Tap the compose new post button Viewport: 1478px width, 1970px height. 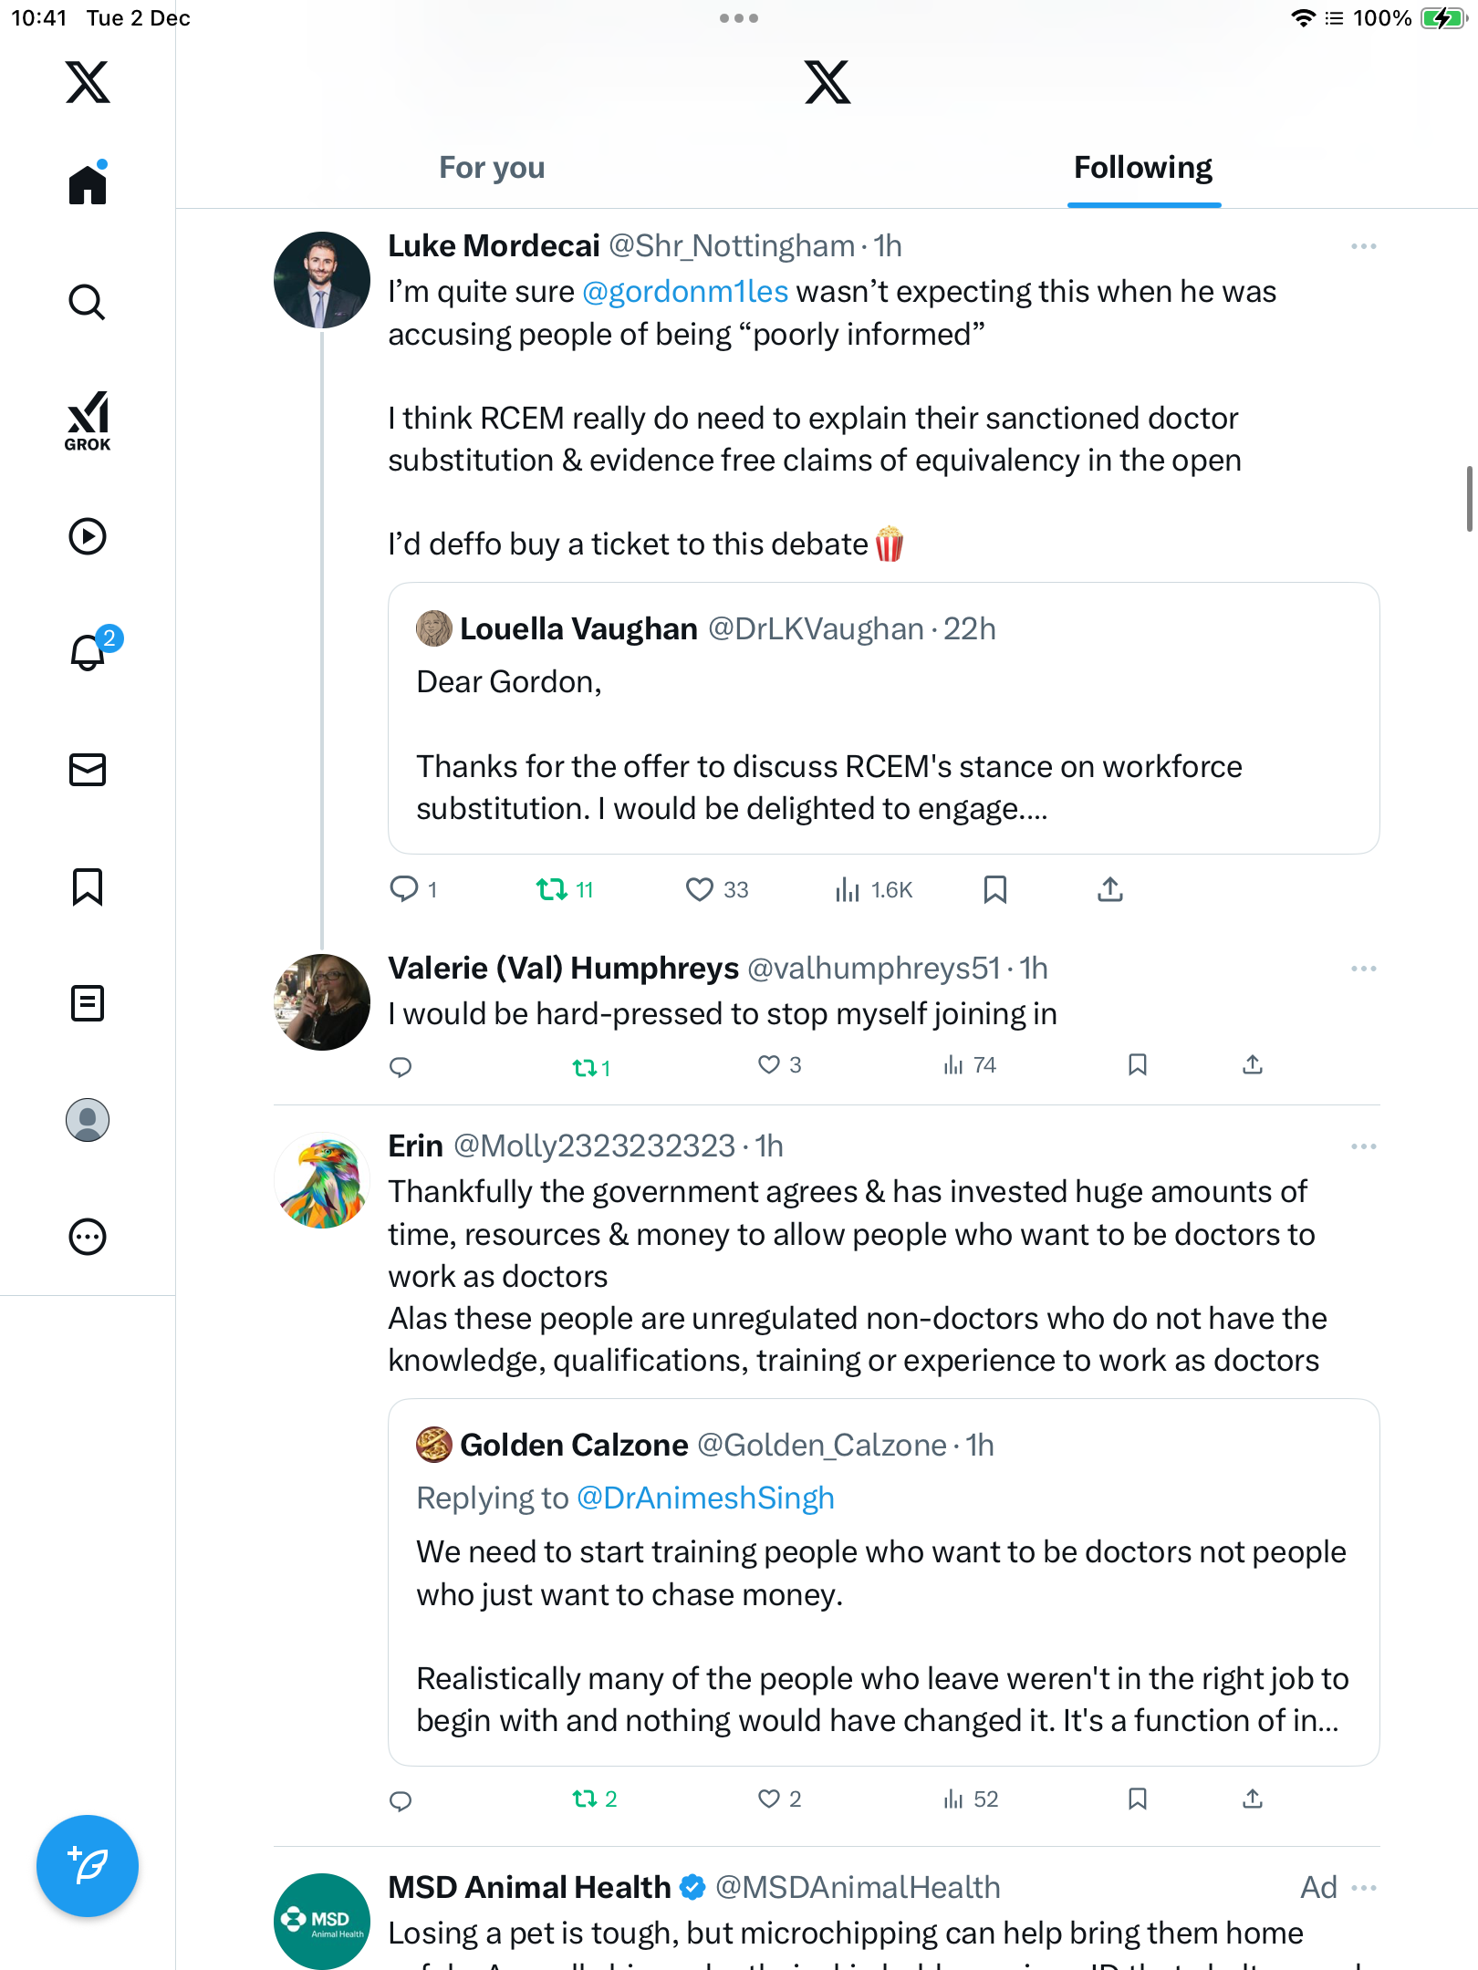(x=88, y=1866)
